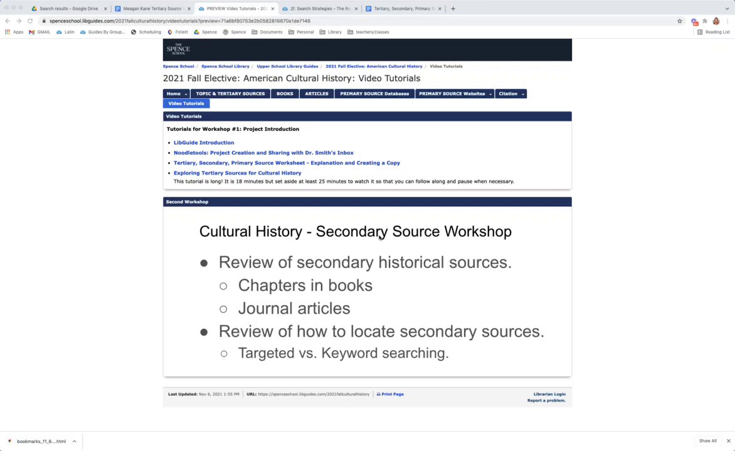735x451 pixels.
Task: Switch to Meagan Kane Tertiary Source tab
Action: click(152, 8)
